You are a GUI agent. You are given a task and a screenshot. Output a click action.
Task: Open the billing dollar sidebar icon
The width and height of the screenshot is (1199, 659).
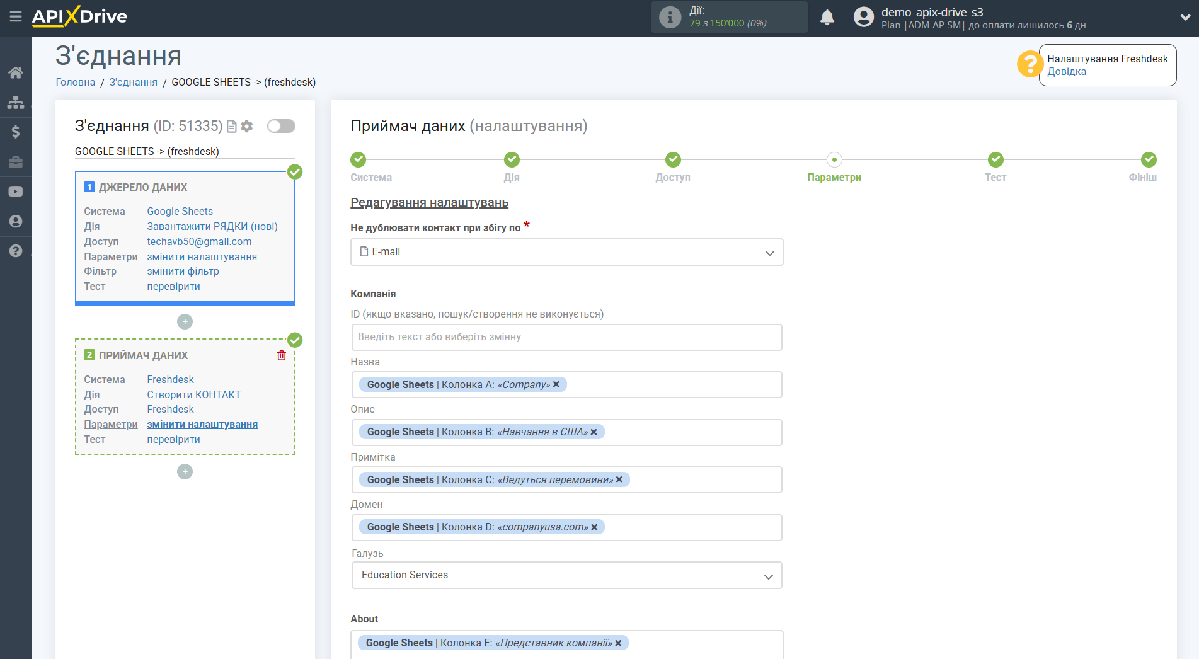click(16, 132)
